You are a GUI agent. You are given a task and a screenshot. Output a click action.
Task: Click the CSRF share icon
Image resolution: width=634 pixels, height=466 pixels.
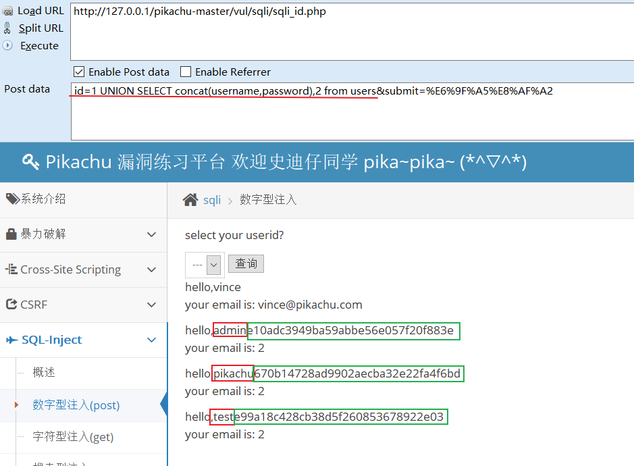pyautogui.click(x=11, y=304)
